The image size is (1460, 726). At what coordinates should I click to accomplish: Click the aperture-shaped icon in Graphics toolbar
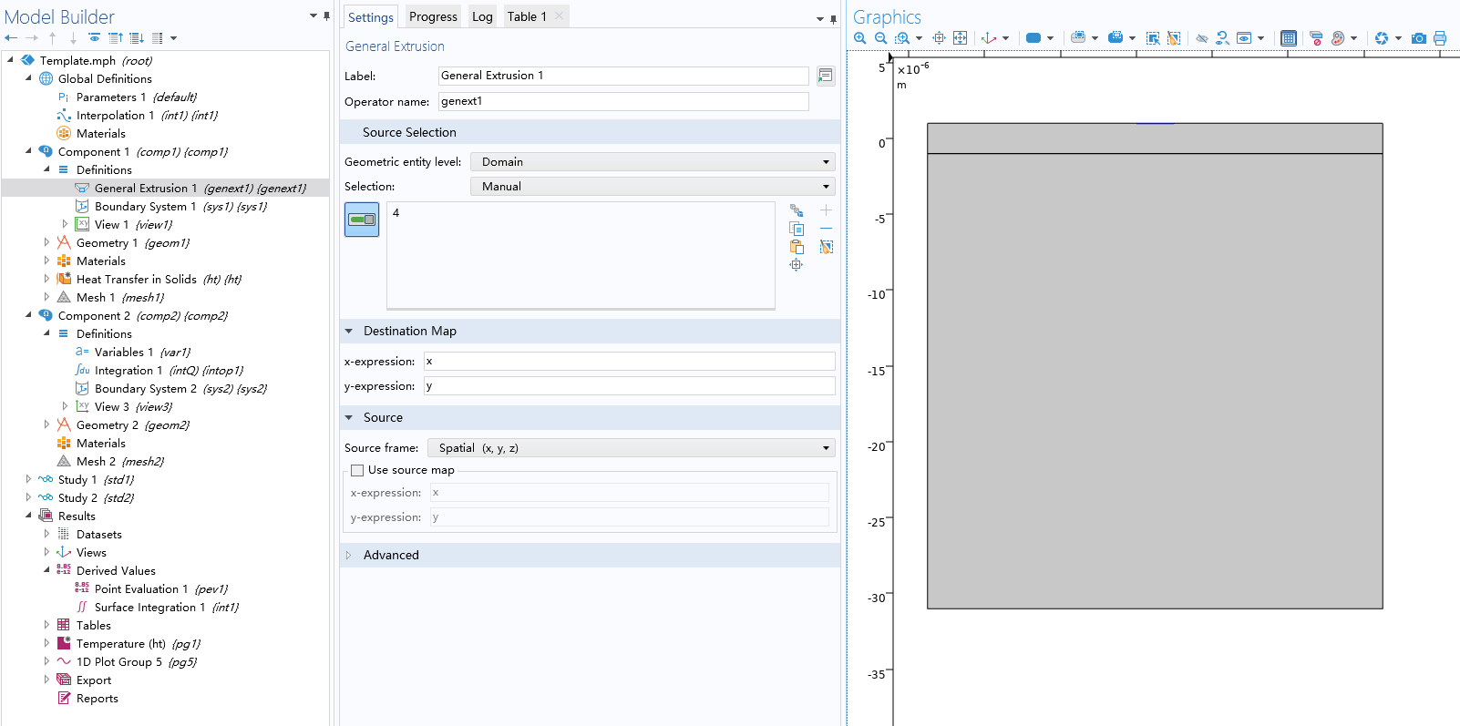(1382, 38)
